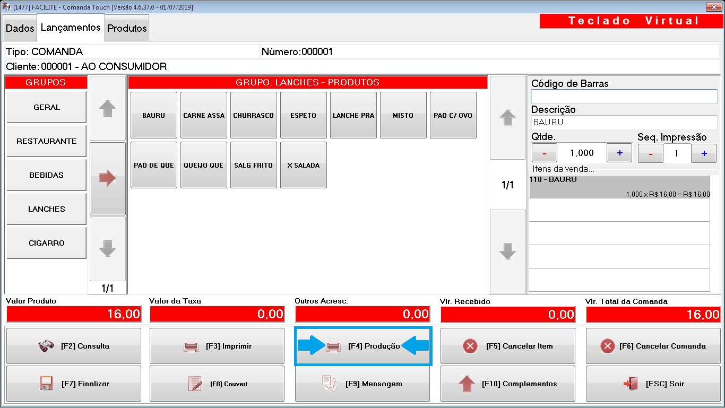Switch to the Lançamentos tab
Image resolution: width=725 pixels, height=408 pixels.
[71, 28]
